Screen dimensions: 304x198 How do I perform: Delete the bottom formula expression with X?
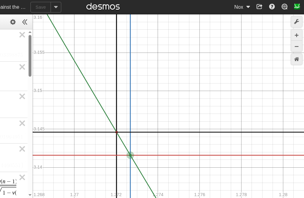(x=22, y=177)
